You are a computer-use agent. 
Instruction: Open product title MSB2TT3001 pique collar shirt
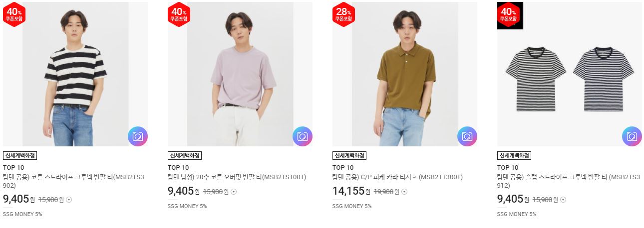coord(397,177)
